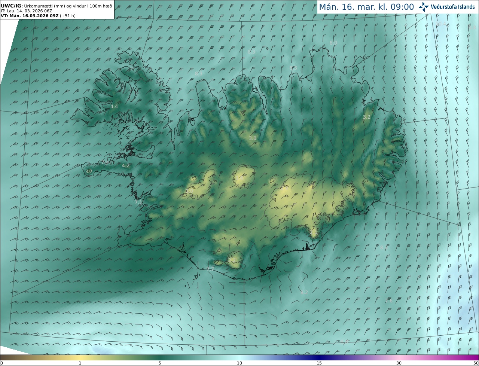Screen dimensions: 479x366
Task: Click the 4.2 value on the map
Action: (x=126, y=165)
